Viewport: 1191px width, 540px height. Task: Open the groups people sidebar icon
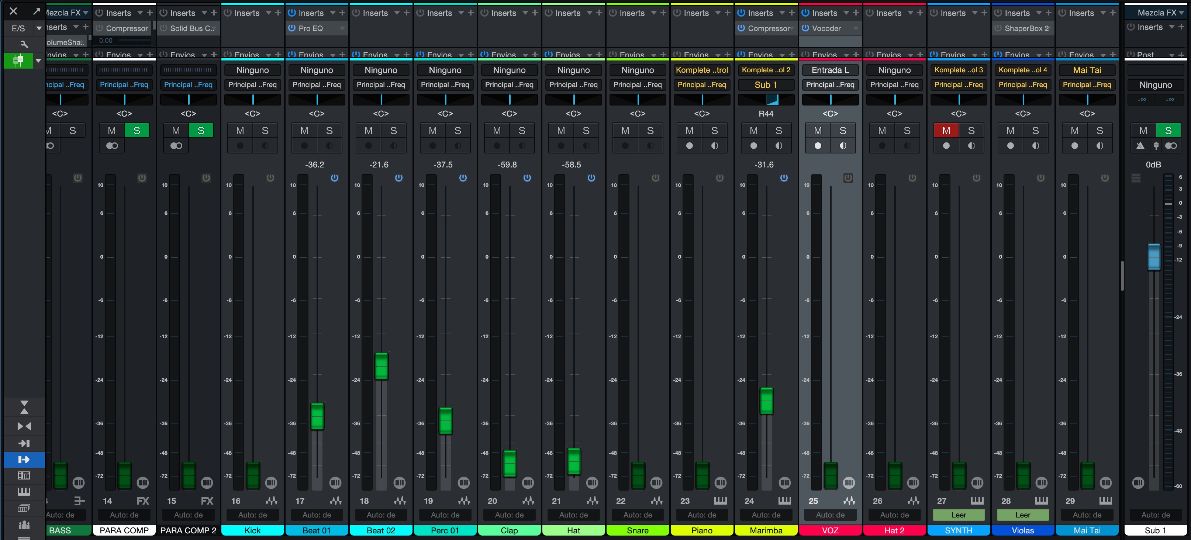point(24,525)
